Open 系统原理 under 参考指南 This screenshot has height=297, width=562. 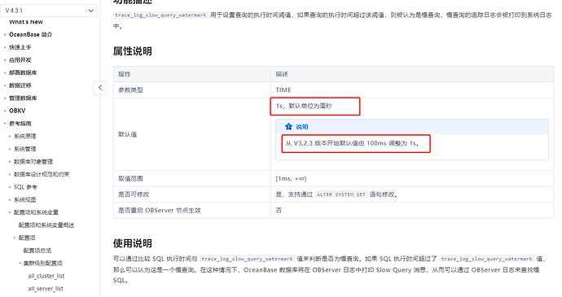coord(24,136)
